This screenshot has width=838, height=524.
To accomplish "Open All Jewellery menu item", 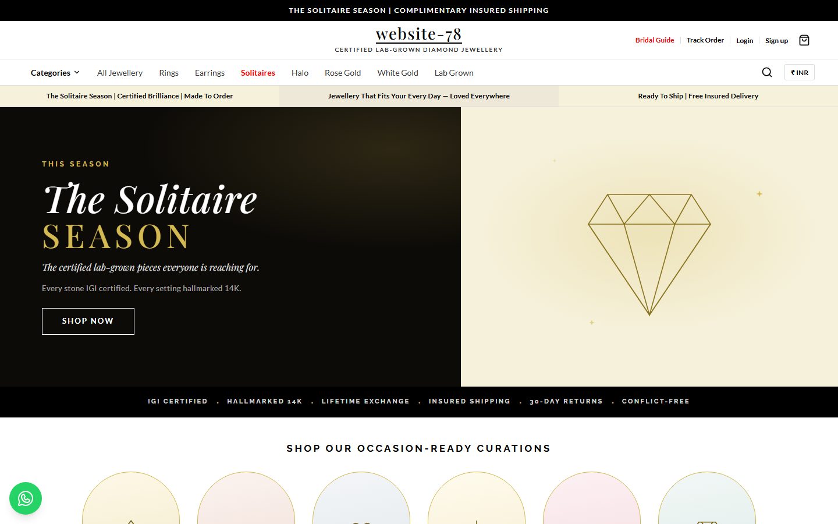I will (x=120, y=73).
